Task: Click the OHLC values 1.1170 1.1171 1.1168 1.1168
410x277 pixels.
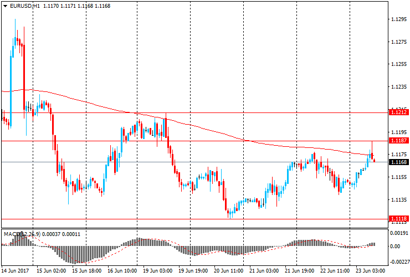Action: (x=76, y=6)
